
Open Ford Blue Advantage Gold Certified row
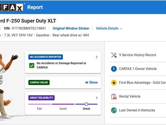[x=138, y=83]
